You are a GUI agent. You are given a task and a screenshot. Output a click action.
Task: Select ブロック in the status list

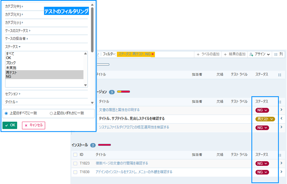coord(11,63)
